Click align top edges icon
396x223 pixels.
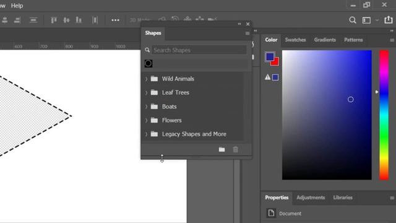click(x=54, y=20)
